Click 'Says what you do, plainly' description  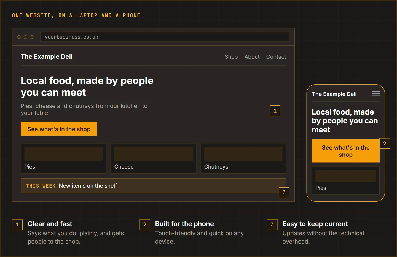click(x=76, y=237)
